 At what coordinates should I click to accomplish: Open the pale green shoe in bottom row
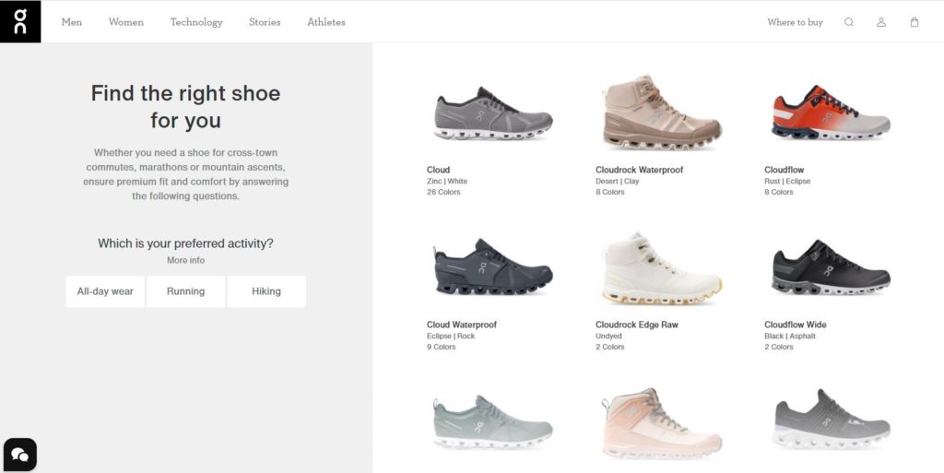point(493,422)
